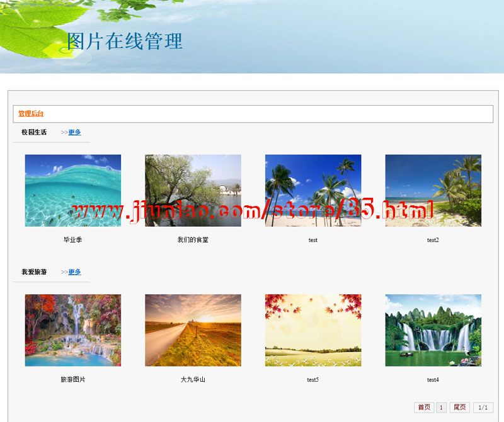Image resolution: width=504 pixels, height=422 pixels.
Task: Click the test caption under palm beach
Action: coord(312,240)
